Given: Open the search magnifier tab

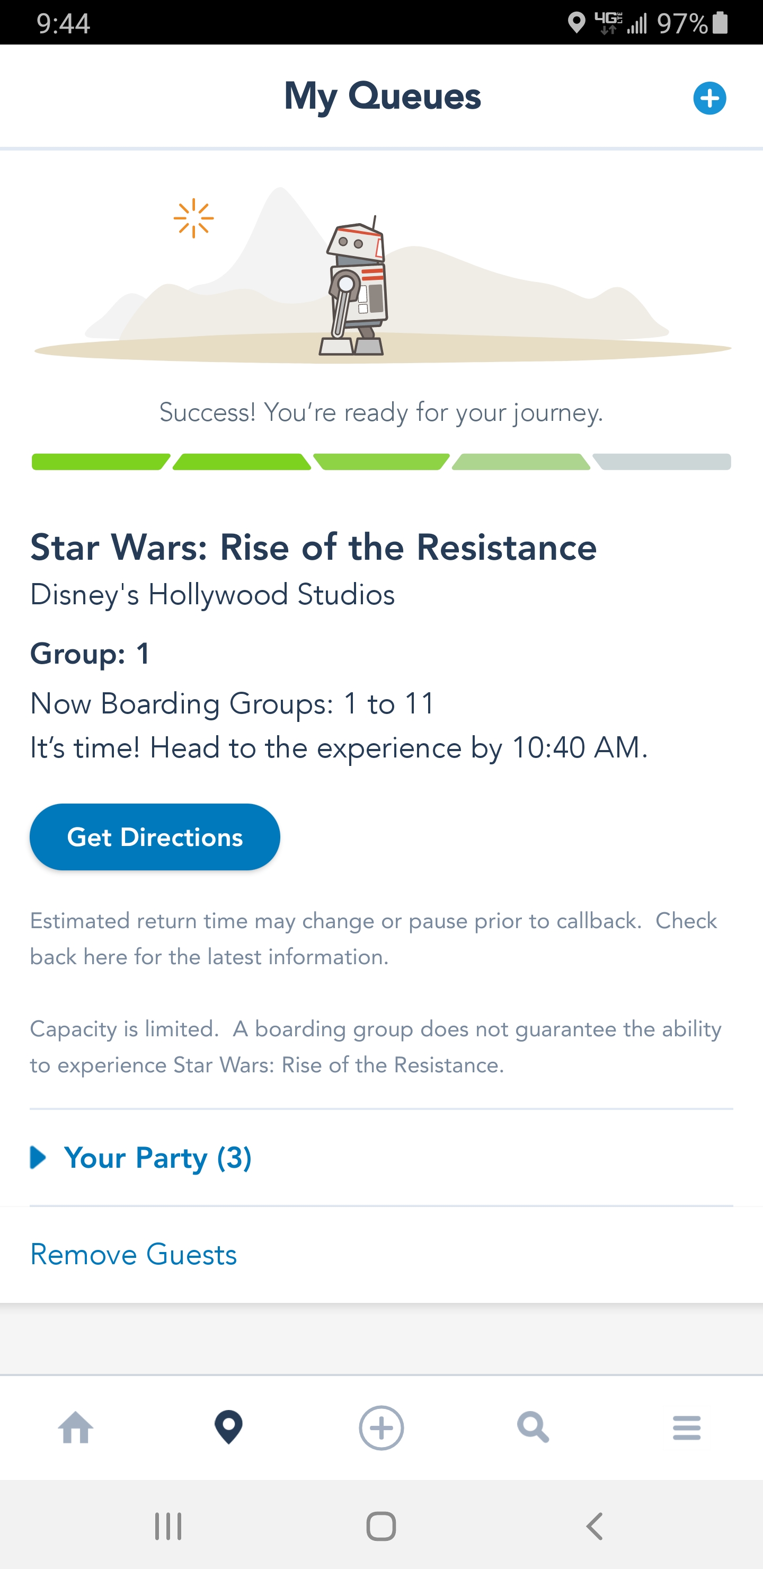Looking at the screenshot, I should [533, 1427].
